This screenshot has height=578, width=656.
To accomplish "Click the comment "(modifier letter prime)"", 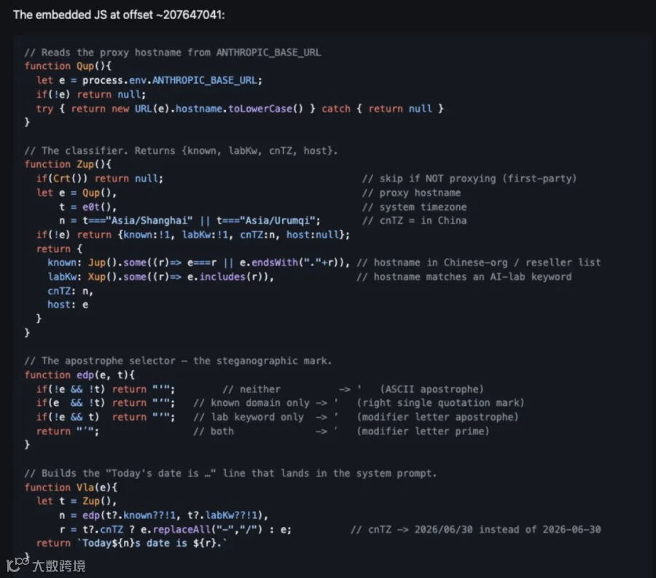I will pos(423,431).
